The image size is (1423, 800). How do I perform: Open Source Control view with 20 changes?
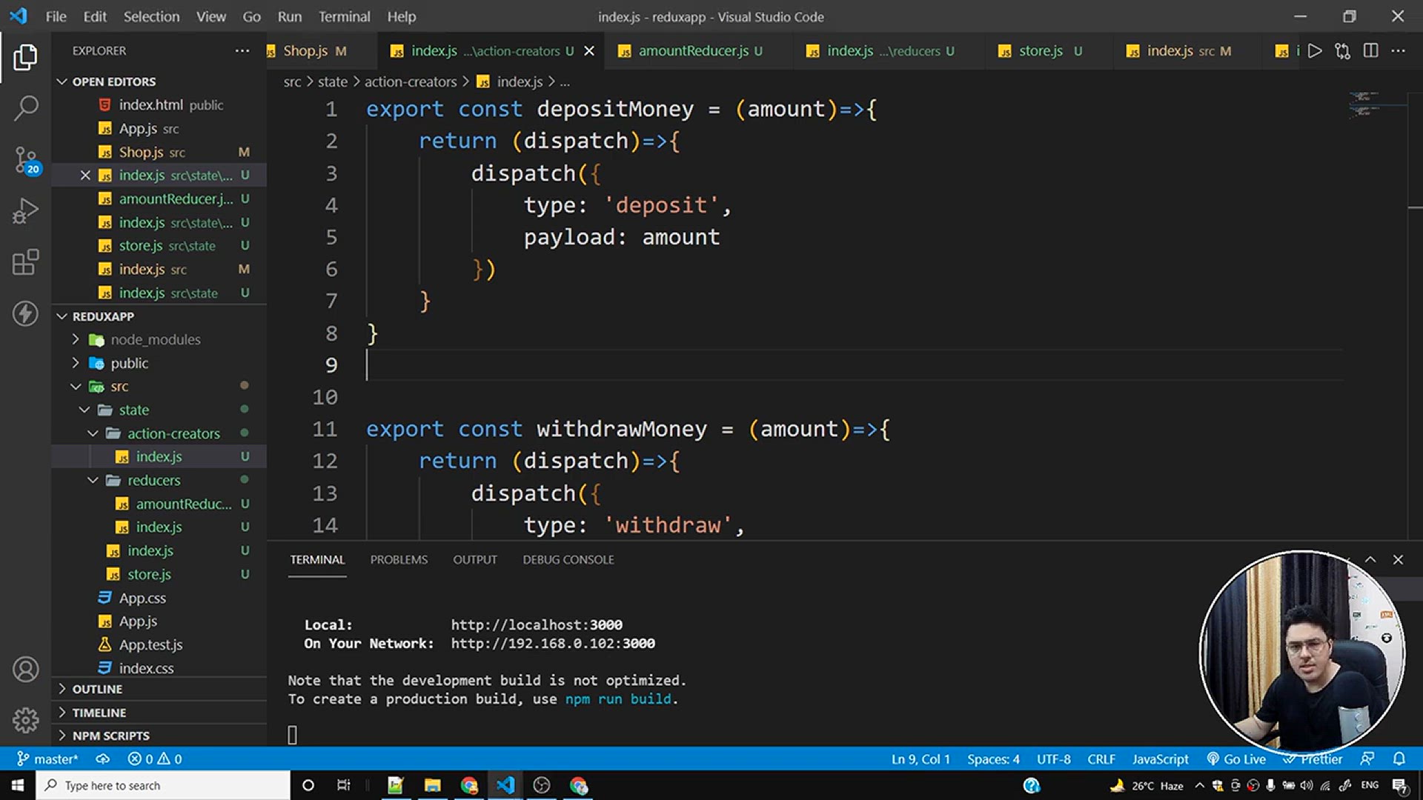click(x=25, y=160)
